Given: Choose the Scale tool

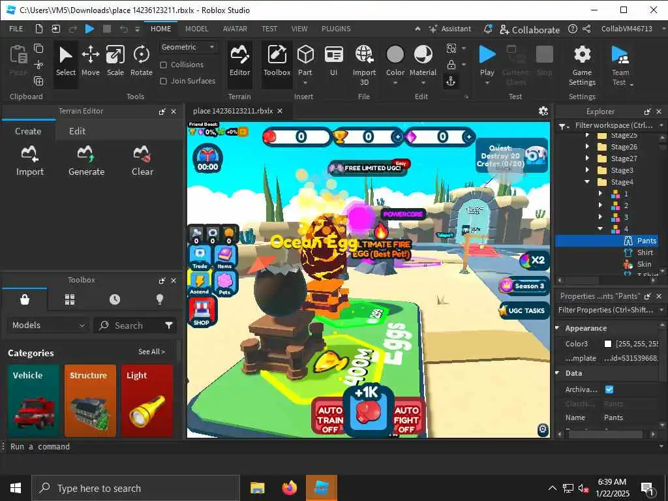Looking at the screenshot, I should pyautogui.click(x=115, y=62).
